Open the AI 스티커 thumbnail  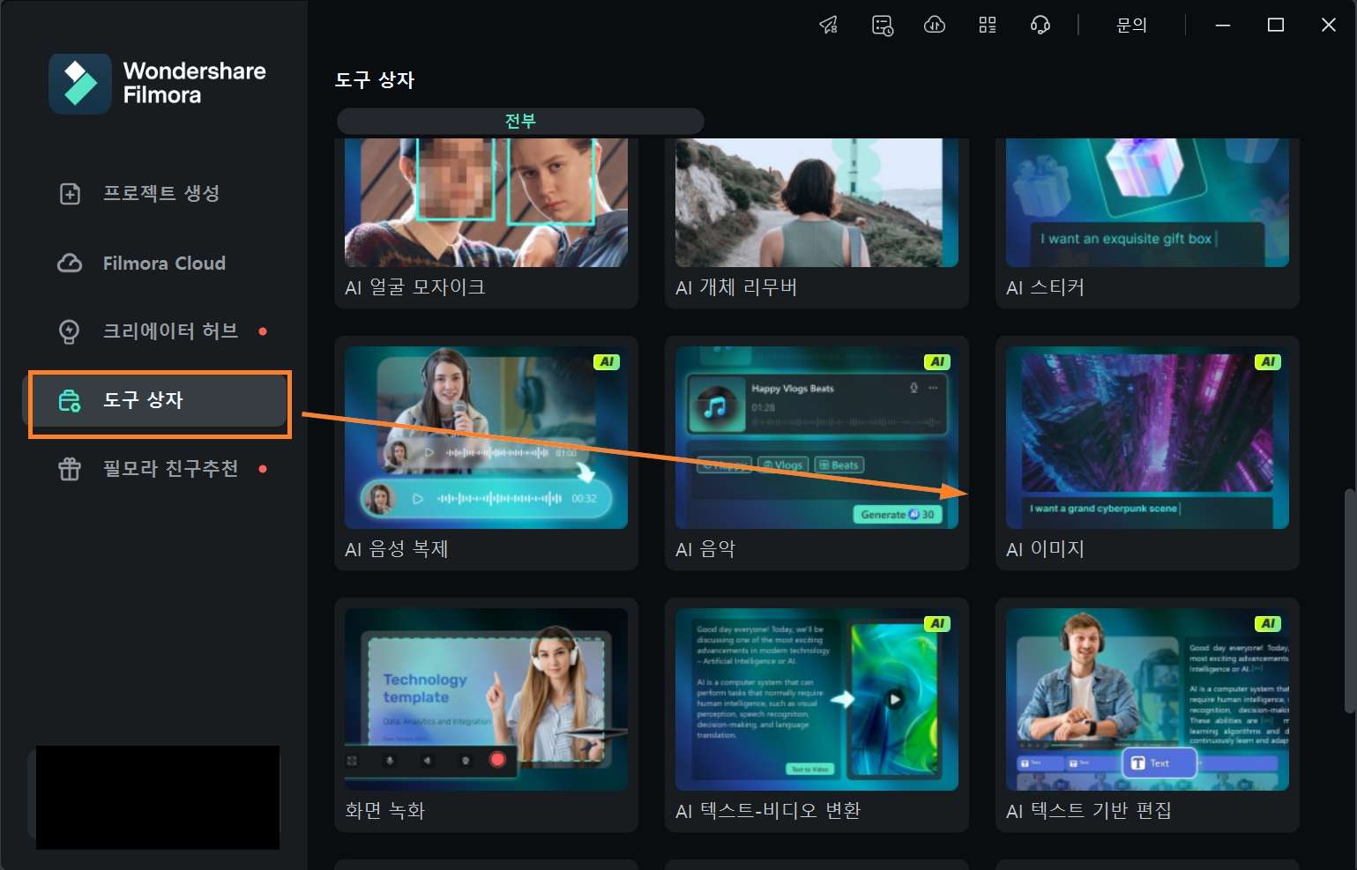click(1147, 203)
